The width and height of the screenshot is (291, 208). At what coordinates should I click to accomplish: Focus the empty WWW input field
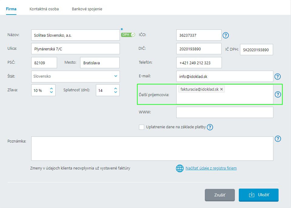tap(225, 112)
